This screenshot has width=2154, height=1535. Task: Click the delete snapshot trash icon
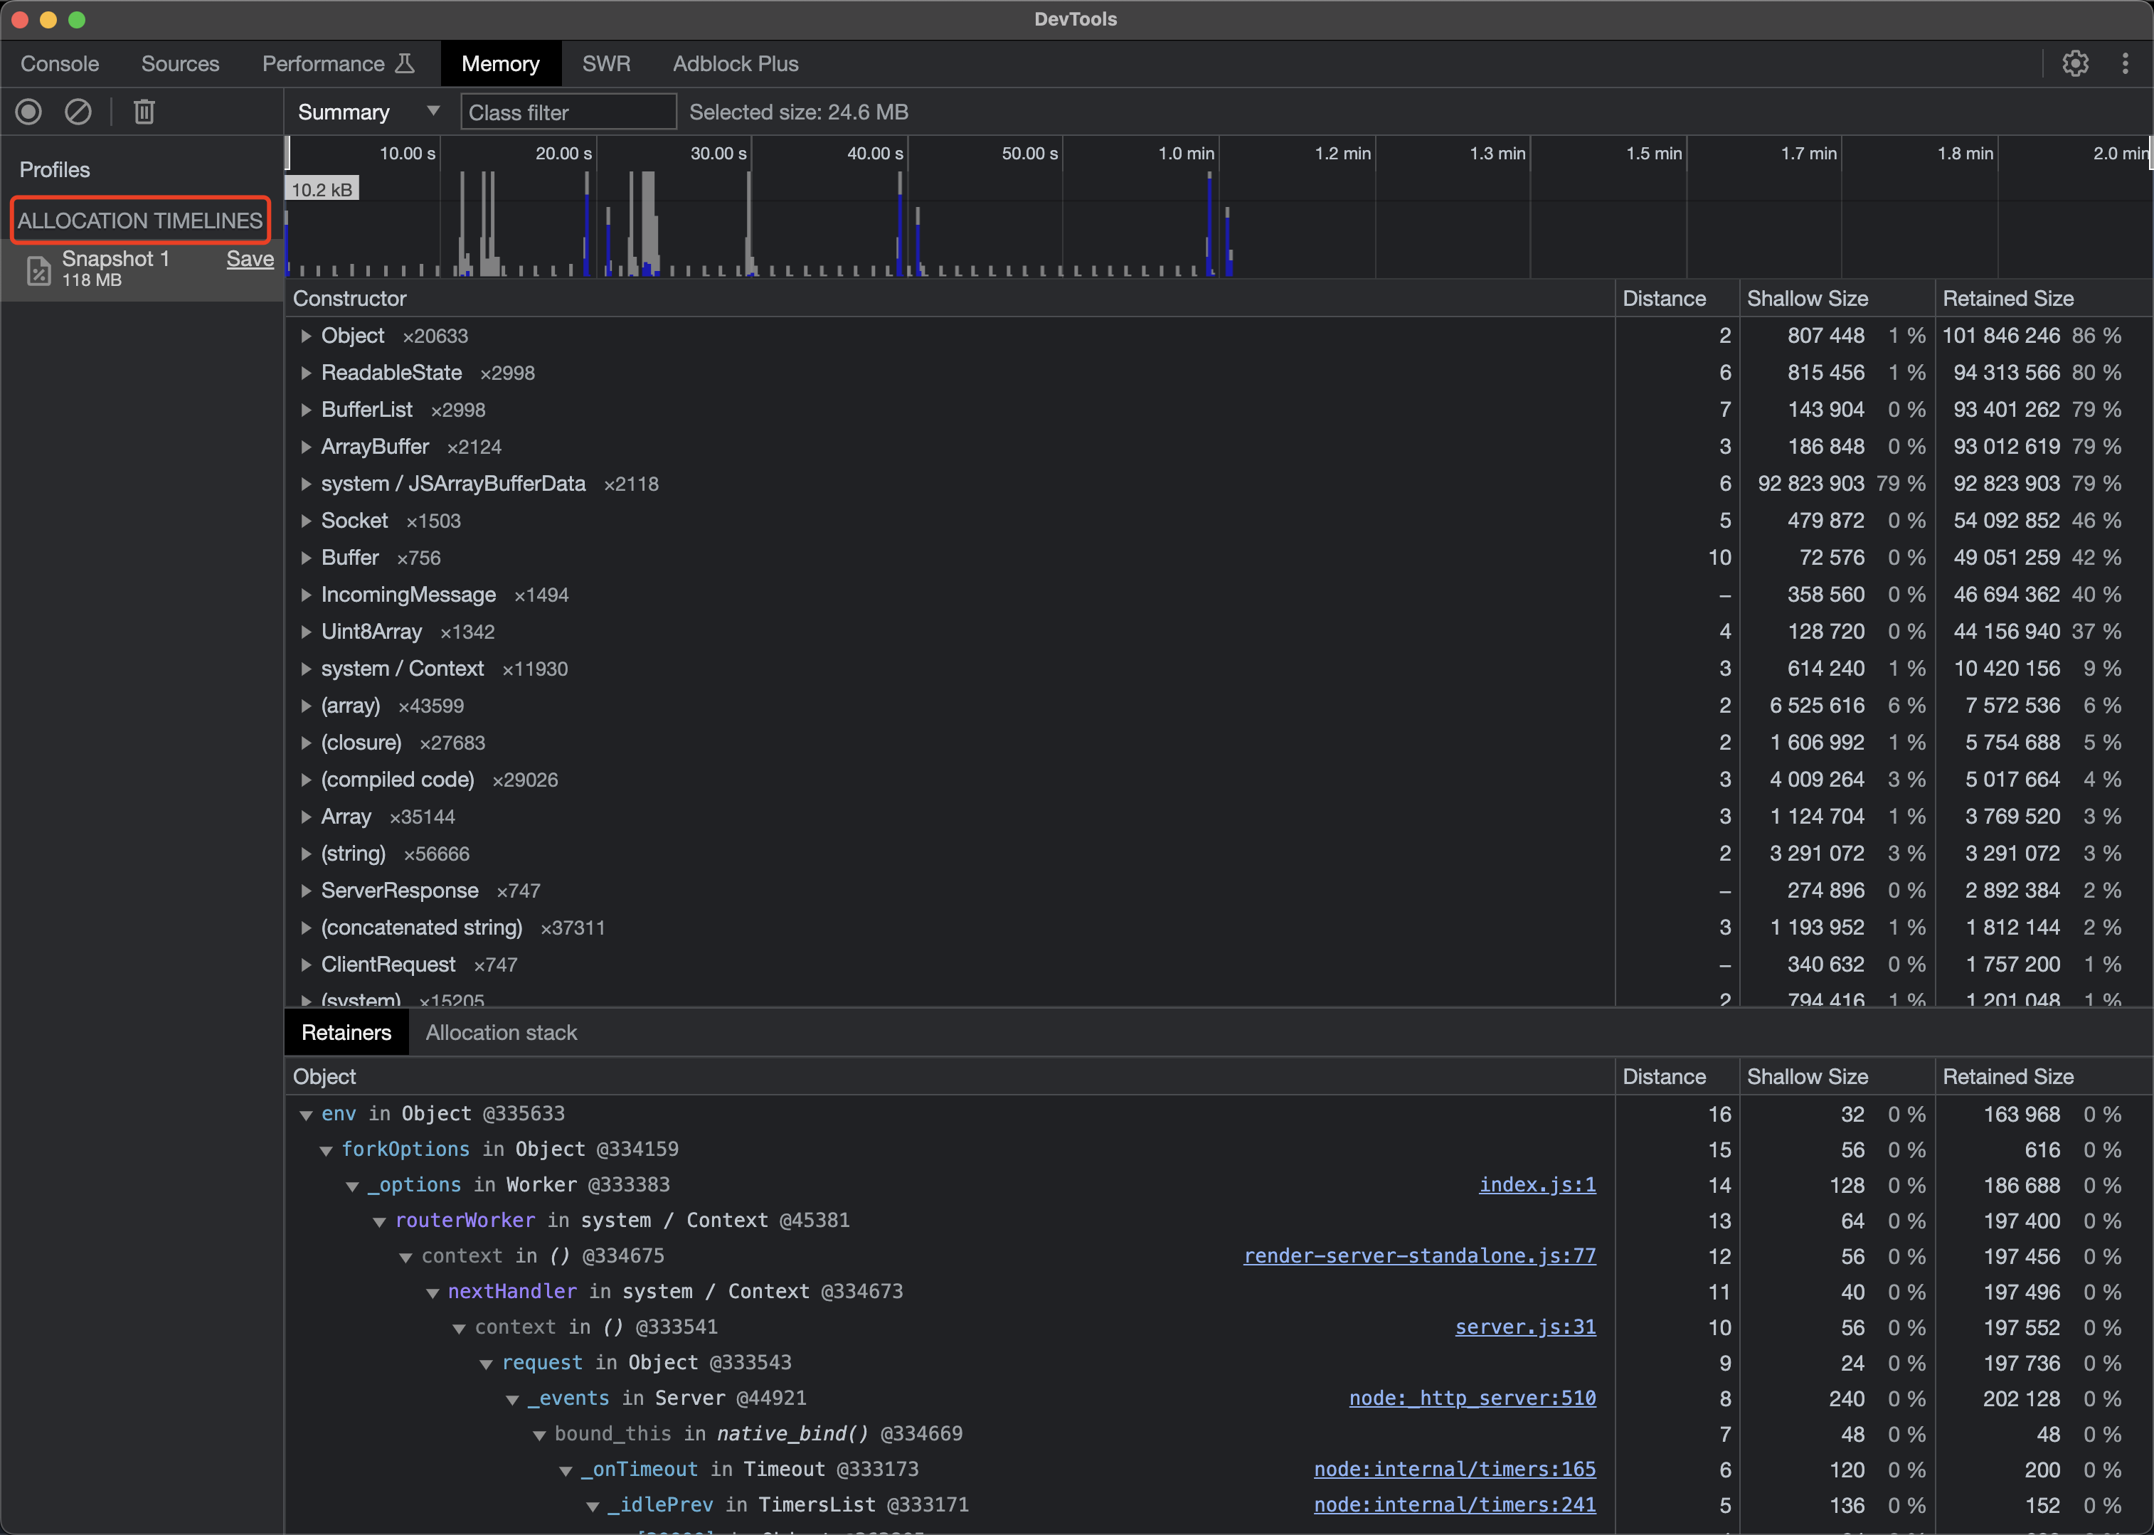[144, 112]
